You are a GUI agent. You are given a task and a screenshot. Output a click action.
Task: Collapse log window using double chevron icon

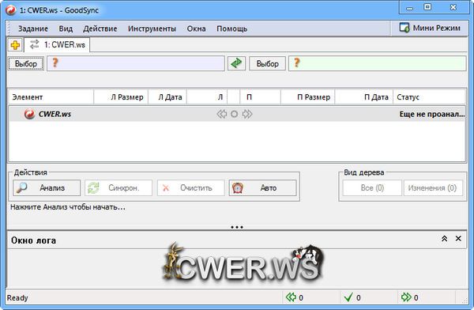tap(444, 239)
